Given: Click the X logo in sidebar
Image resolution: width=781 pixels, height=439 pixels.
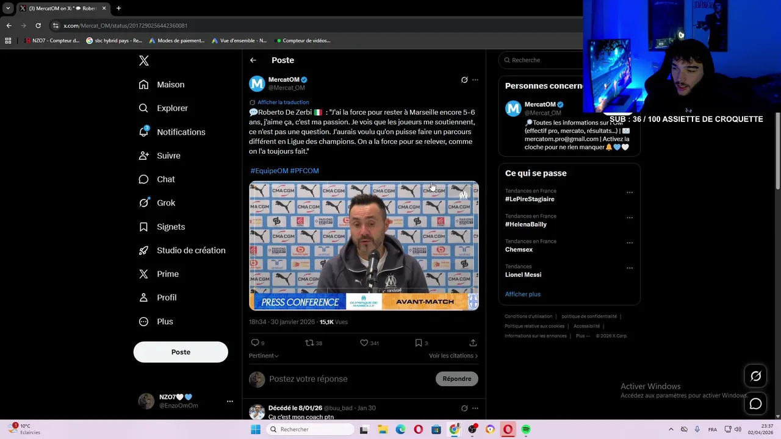Looking at the screenshot, I should 144,60.
